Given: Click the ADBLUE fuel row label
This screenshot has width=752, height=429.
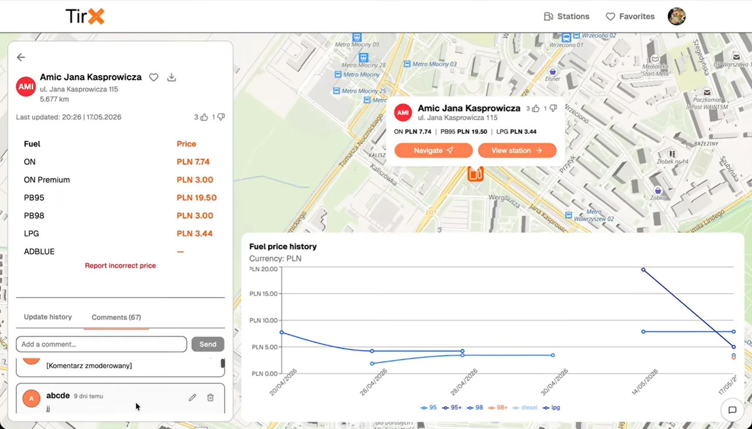Looking at the screenshot, I should click(x=39, y=252).
